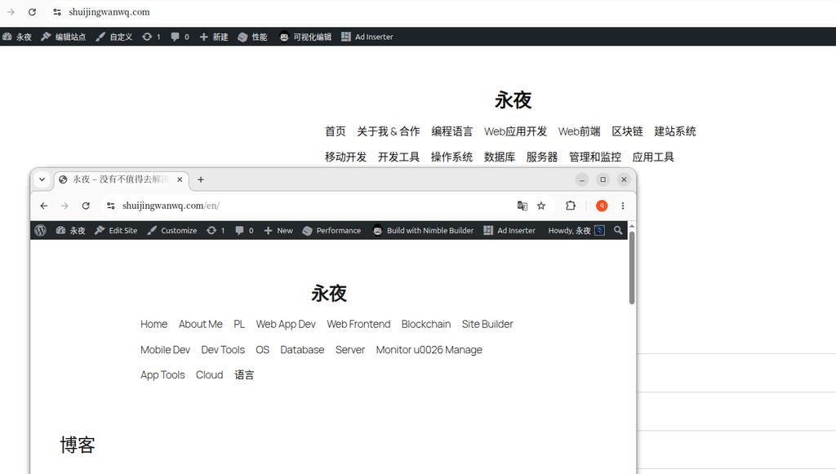Image resolution: width=836 pixels, height=474 pixels.
Task: Click the admin bar search icon
Action: [x=618, y=231]
